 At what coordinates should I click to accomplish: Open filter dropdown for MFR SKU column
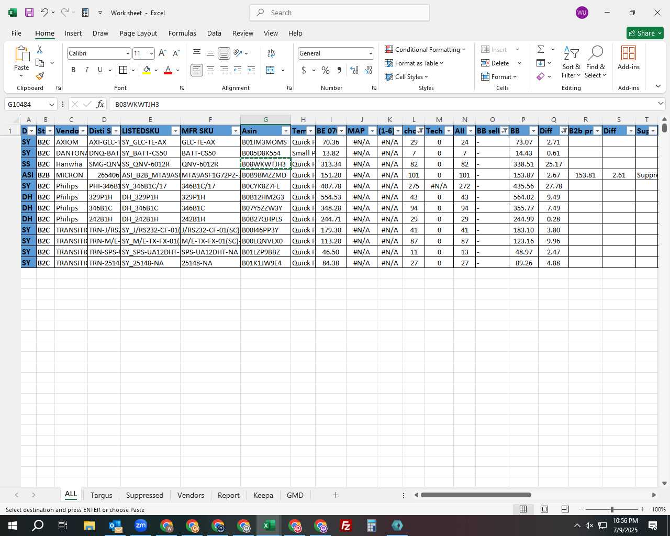coord(236,131)
